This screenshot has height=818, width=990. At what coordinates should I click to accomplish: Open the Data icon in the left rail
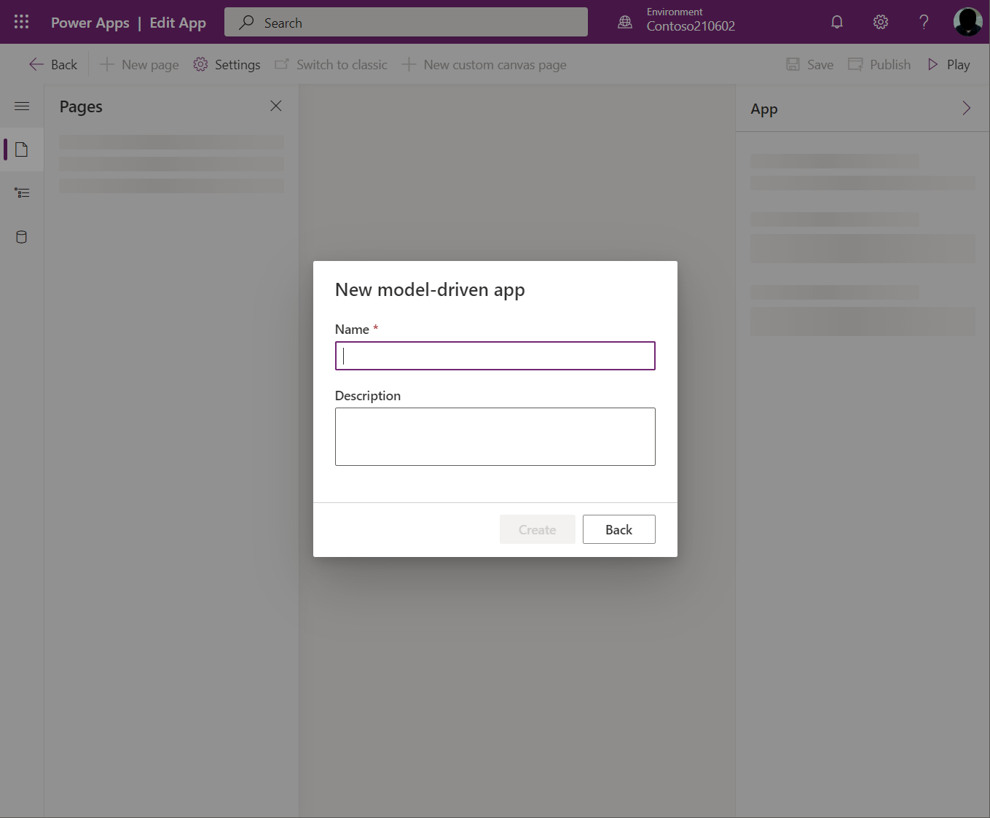click(x=22, y=236)
